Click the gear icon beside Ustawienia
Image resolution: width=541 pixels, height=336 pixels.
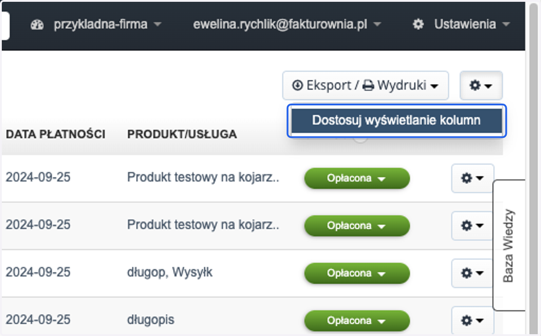[418, 24]
